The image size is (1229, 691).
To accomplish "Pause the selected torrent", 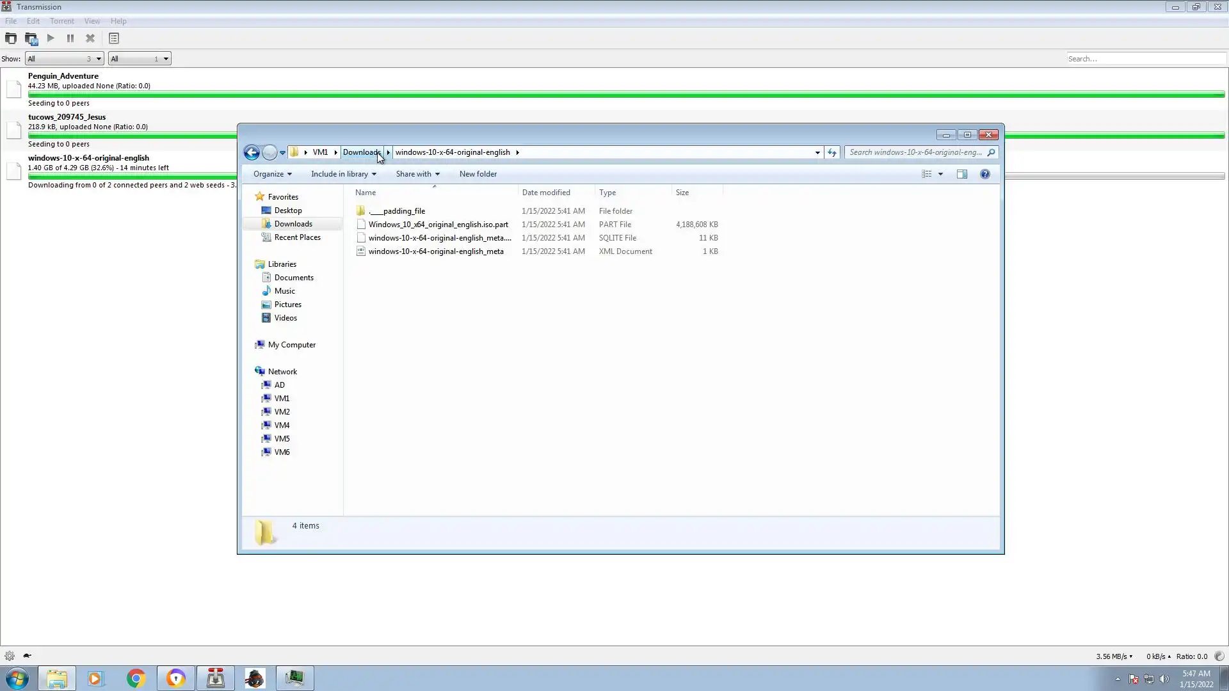I will (70, 38).
